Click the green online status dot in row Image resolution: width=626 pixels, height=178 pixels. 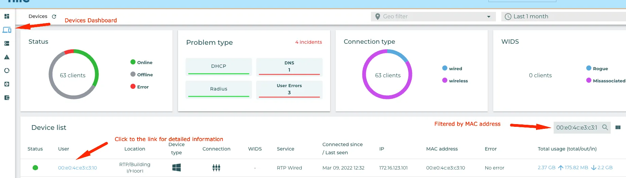(35, 167)
